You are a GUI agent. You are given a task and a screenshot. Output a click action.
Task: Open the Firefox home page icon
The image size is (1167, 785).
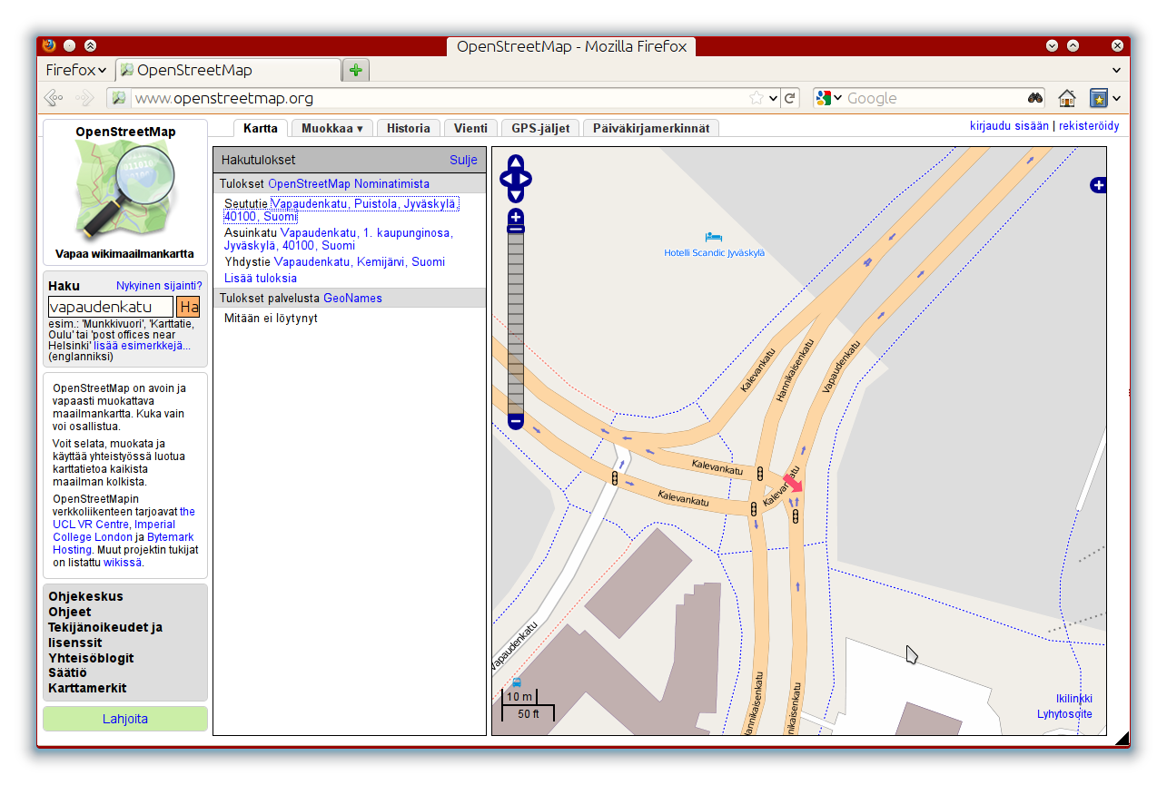point(1067,98)
